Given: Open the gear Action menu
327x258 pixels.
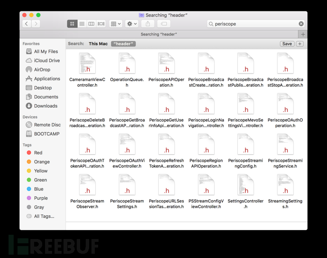Looking at the screenshot, I should click(132, 24).
